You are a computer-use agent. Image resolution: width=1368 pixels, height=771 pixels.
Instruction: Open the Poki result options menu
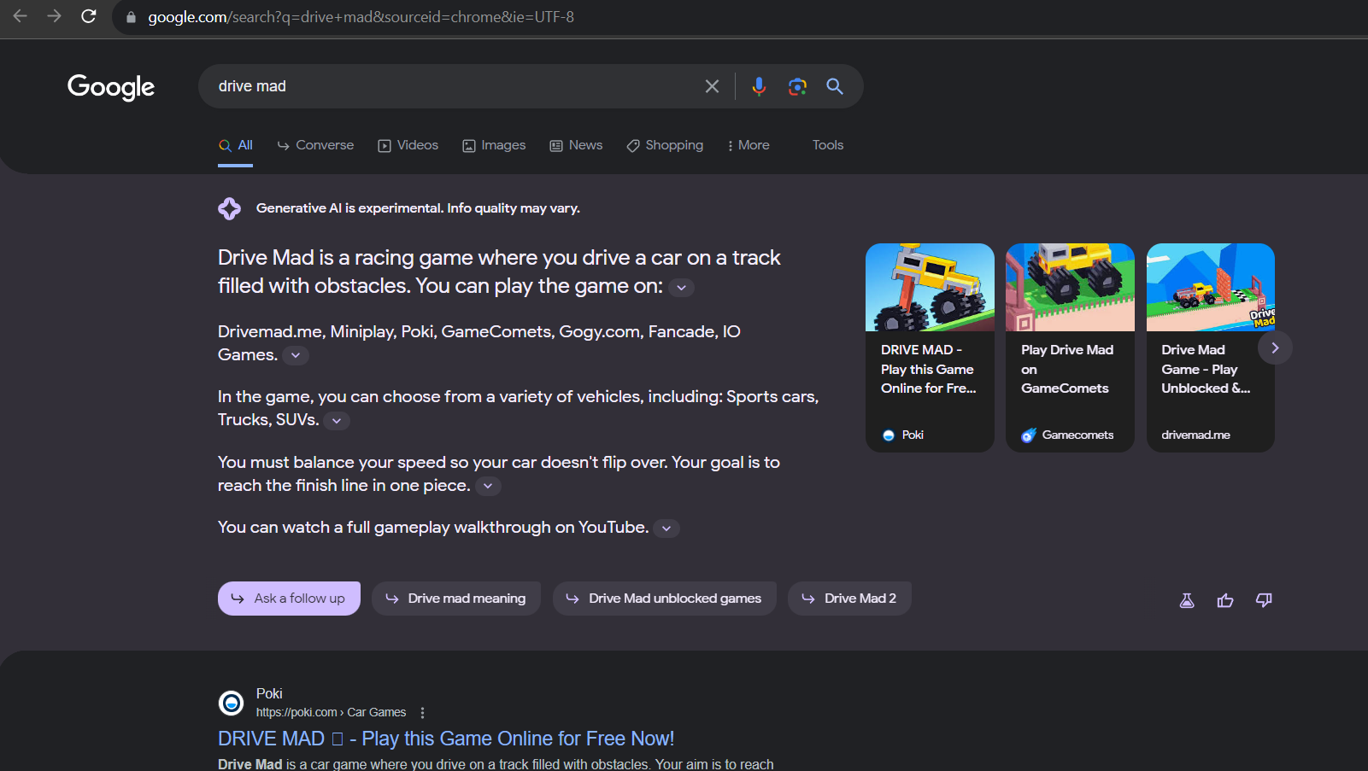(x=422, y=713)
